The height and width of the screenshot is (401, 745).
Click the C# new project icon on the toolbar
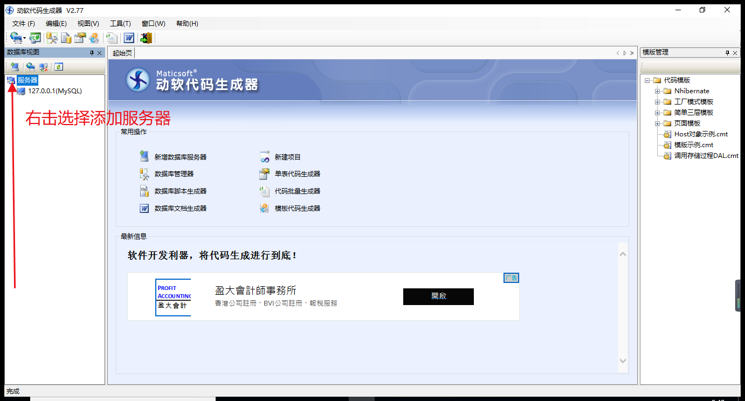pyautogui.click(x=35, y=38)
